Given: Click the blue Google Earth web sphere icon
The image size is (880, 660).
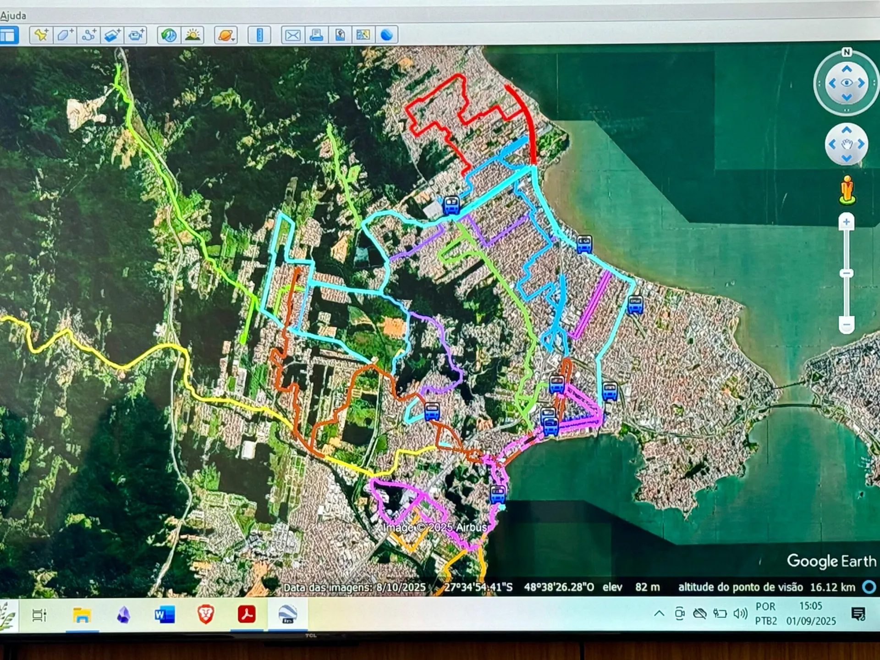Looking at the screenshot, I should click(387, 35).
